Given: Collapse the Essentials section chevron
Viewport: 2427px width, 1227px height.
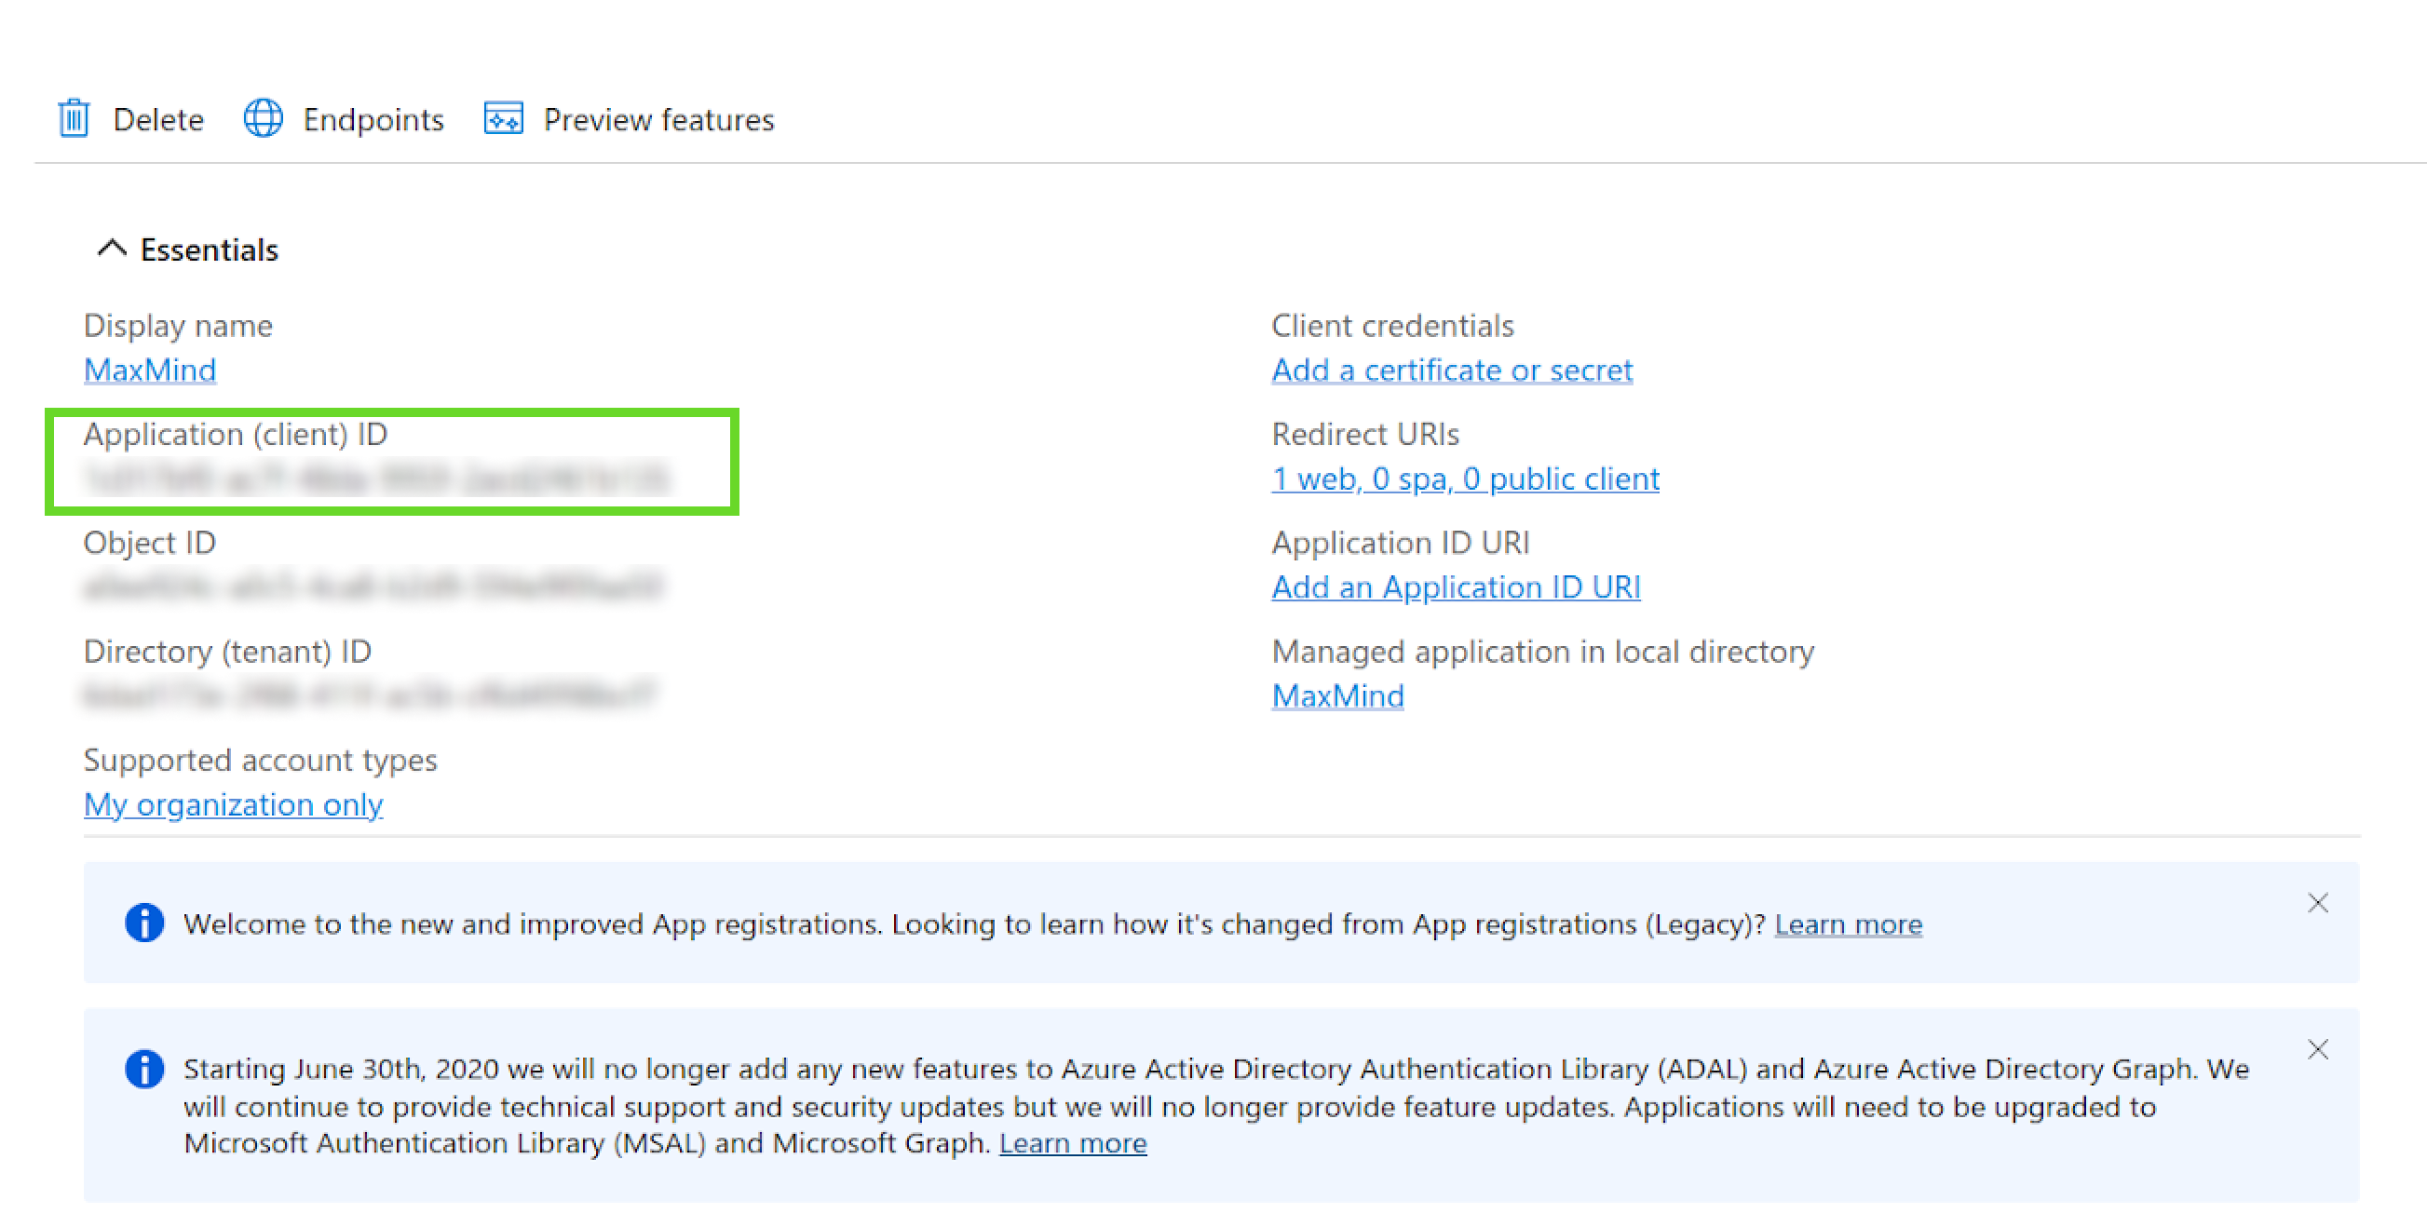Looking at the screenshot, I should click(x=112, y=249).
